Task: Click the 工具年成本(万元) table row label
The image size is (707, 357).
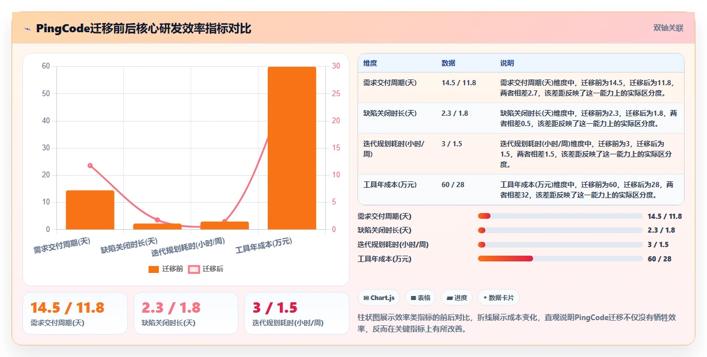Action: click(x=390, y=185)
